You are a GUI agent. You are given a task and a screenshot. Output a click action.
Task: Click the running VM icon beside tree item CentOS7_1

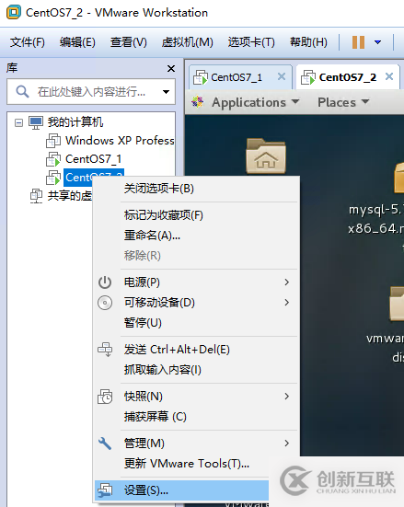pyautogui.click(x=53, y=159)
